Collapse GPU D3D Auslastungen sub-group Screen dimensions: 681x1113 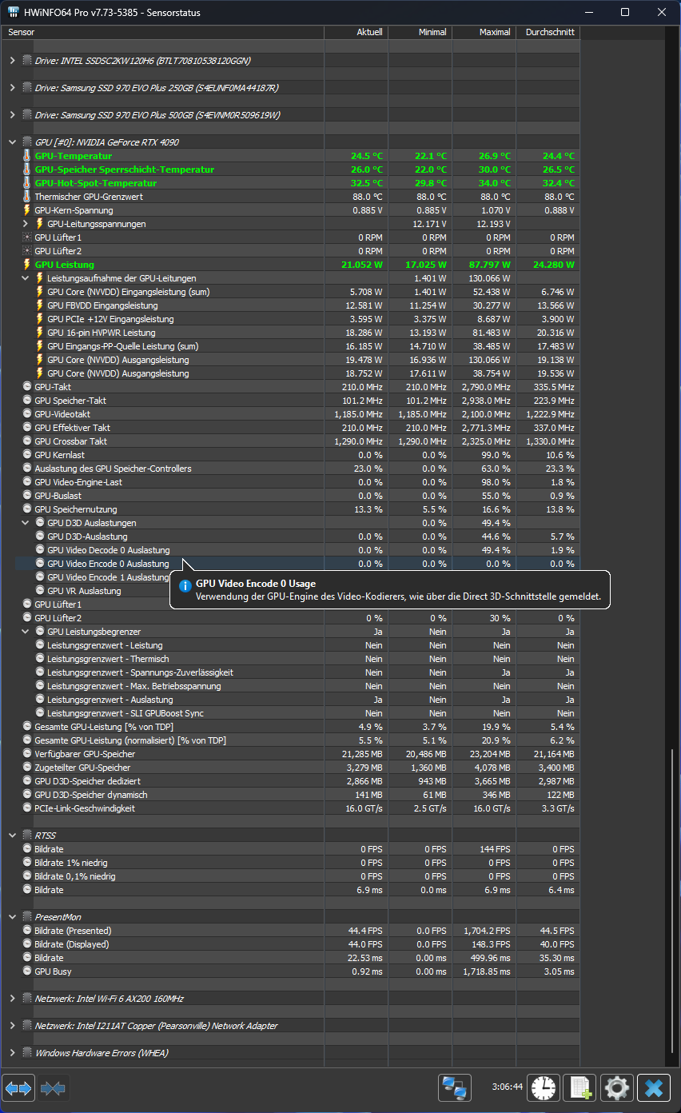(x=26, y=523)
